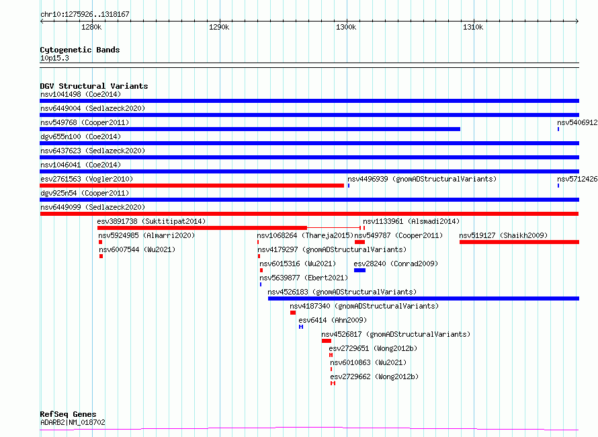
Task: Click the right arrow on the ruler
Action: (577, 22)
